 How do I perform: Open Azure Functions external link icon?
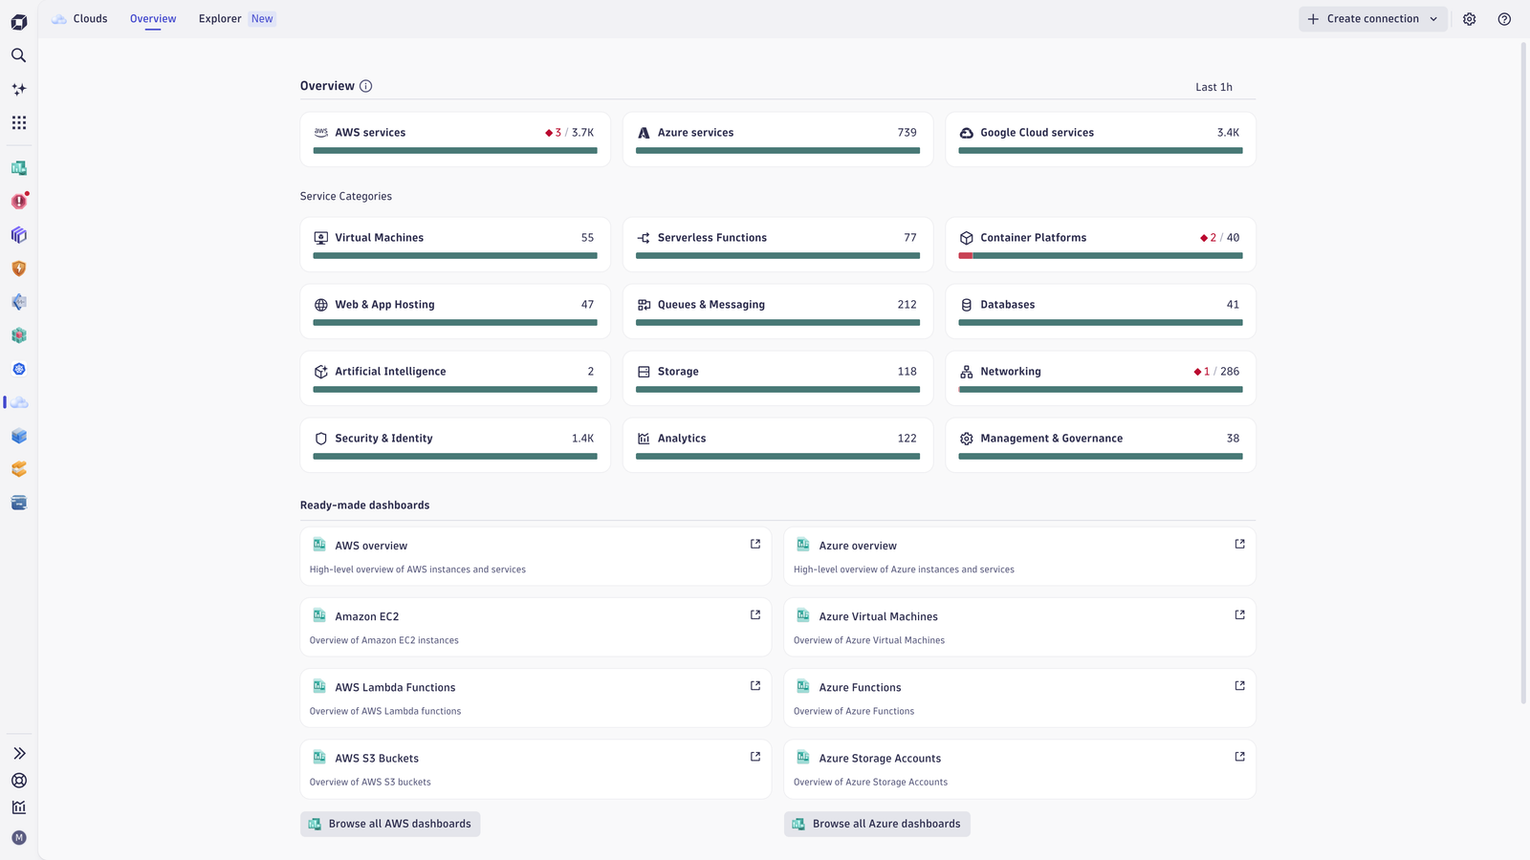[1239, 685]
